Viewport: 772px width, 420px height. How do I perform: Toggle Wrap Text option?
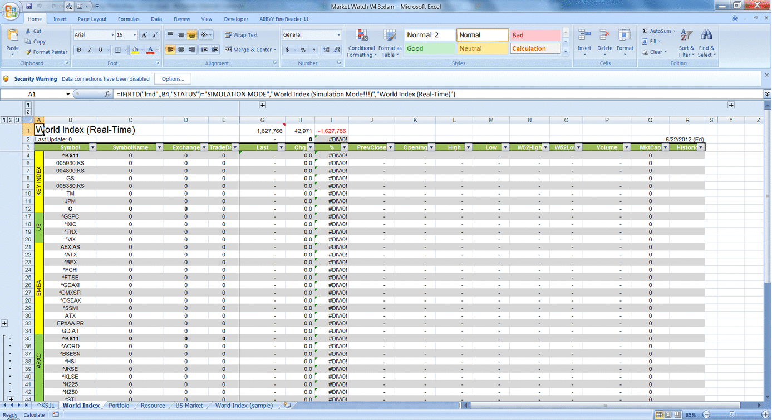pyautogui.click(x=241, y=35)
